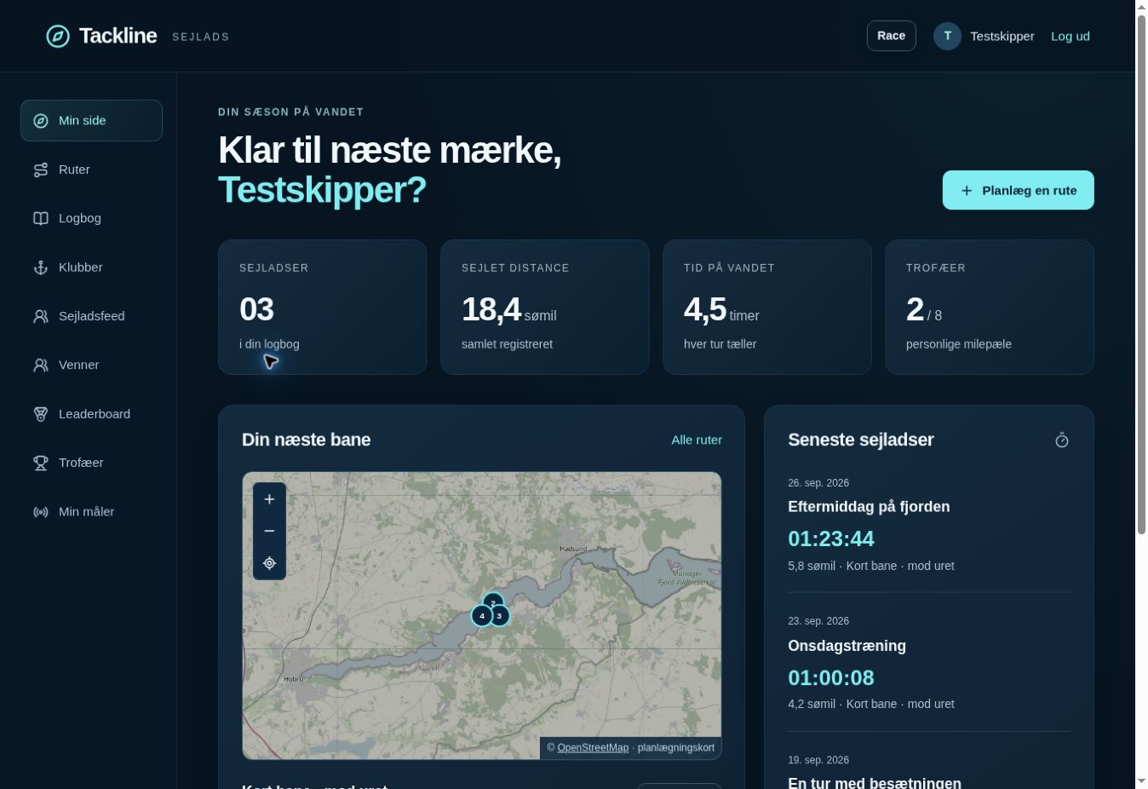
Task: Go to Sejladsfeed in sidebar
Action: point(91,316)
